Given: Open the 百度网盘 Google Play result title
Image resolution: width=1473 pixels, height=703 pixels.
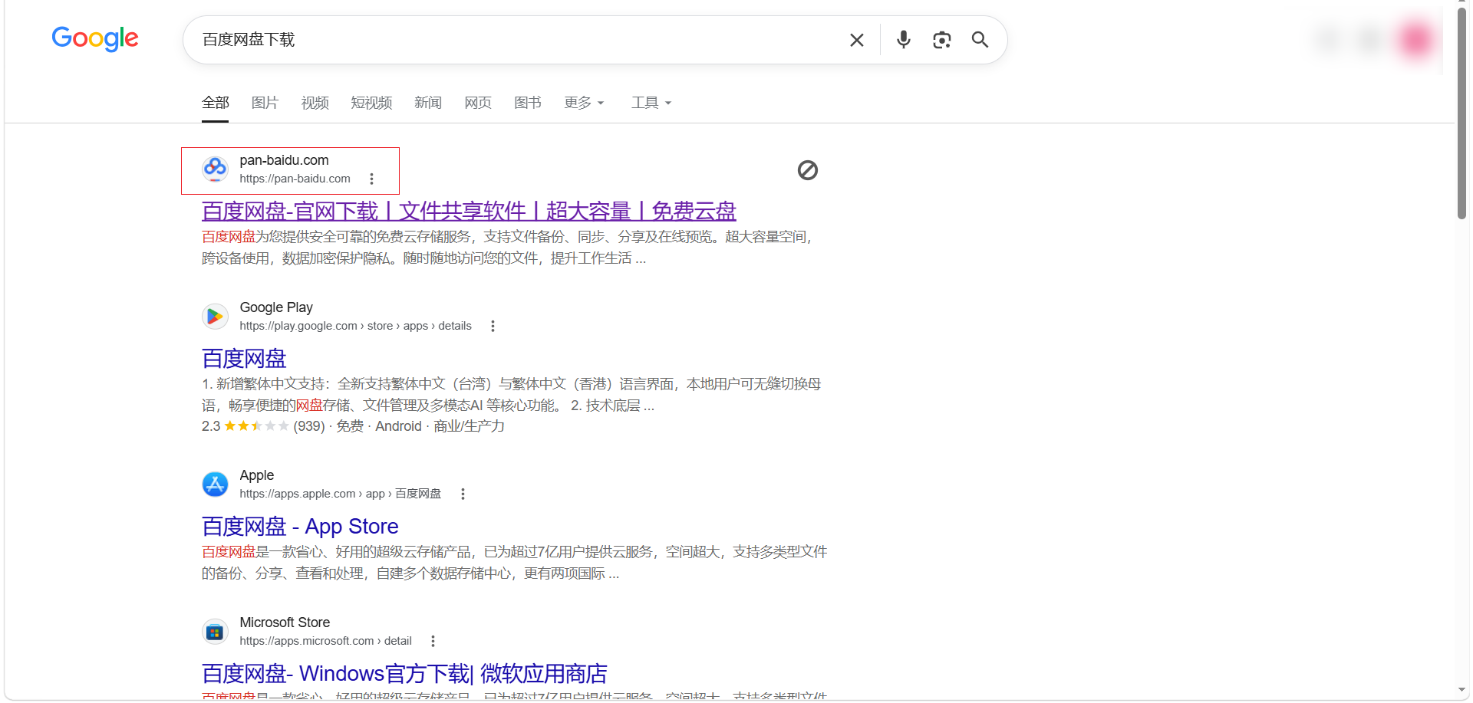Looking at the screenshot, I should coord(244,358).
